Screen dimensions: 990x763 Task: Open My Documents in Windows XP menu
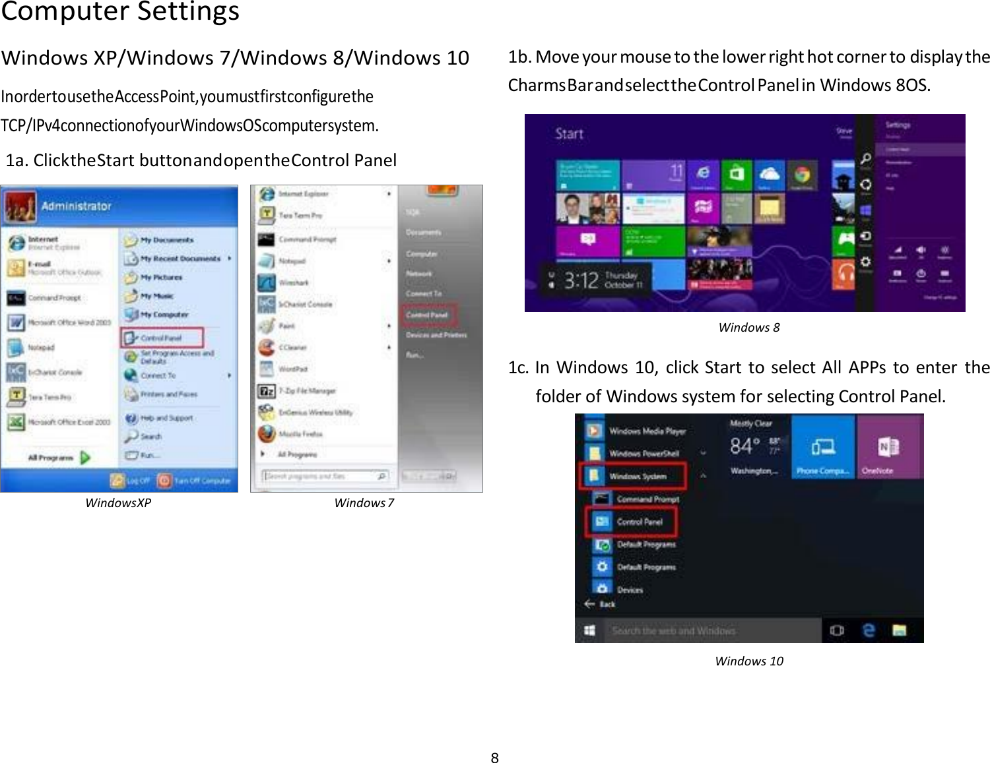tap(158, 240)
